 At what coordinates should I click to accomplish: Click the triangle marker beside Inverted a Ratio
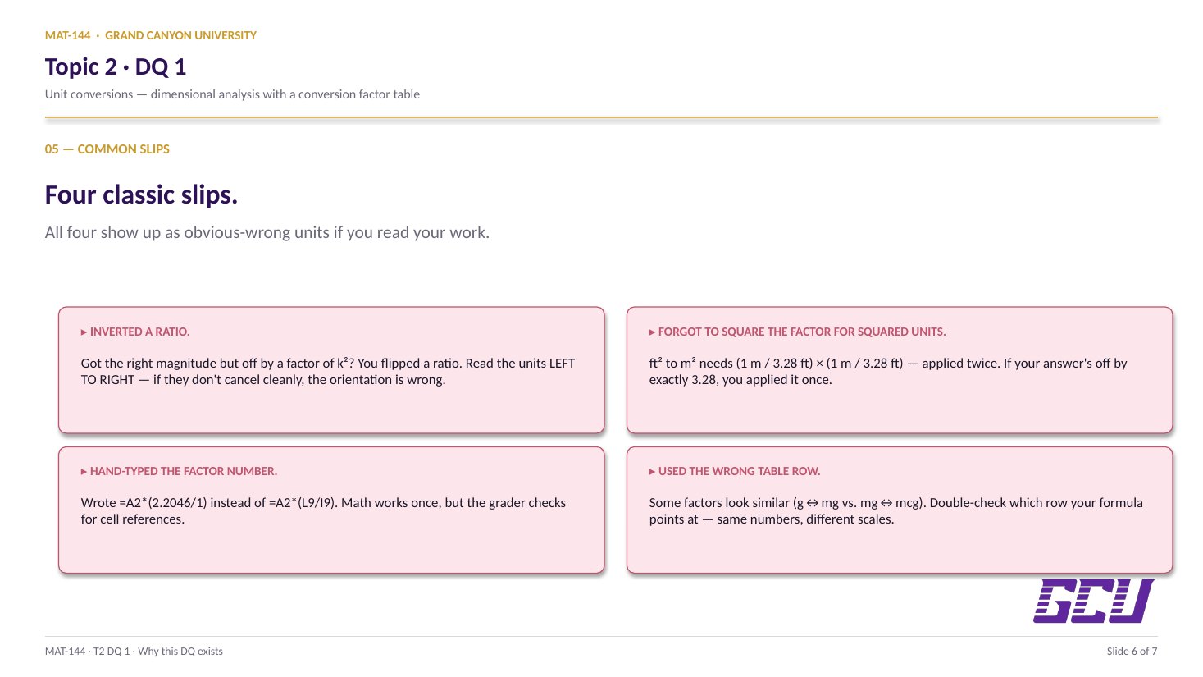point(84,332)
